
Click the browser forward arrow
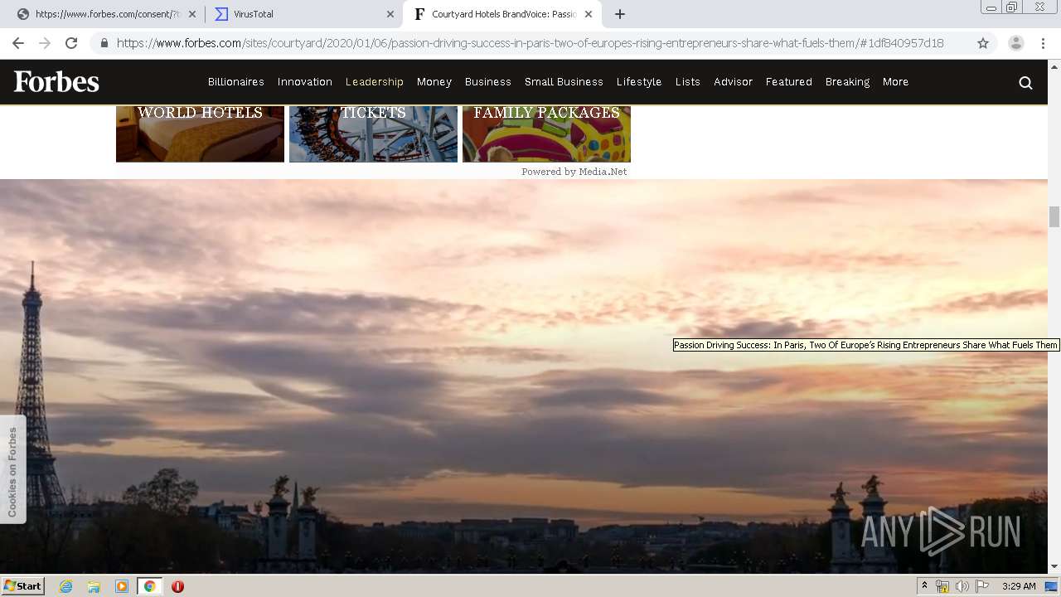45,43
